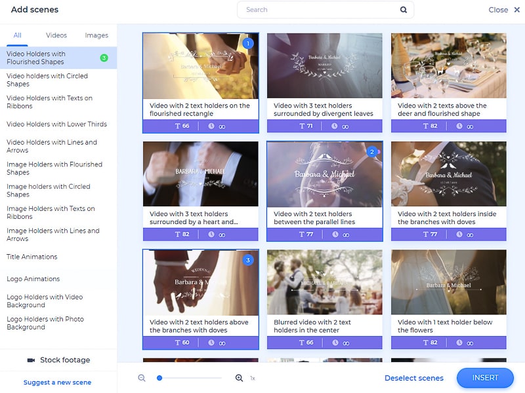Click the clock duration icon under 'flourished rectangle' scene
Screen dimensions: 525x393
point(211,126)
